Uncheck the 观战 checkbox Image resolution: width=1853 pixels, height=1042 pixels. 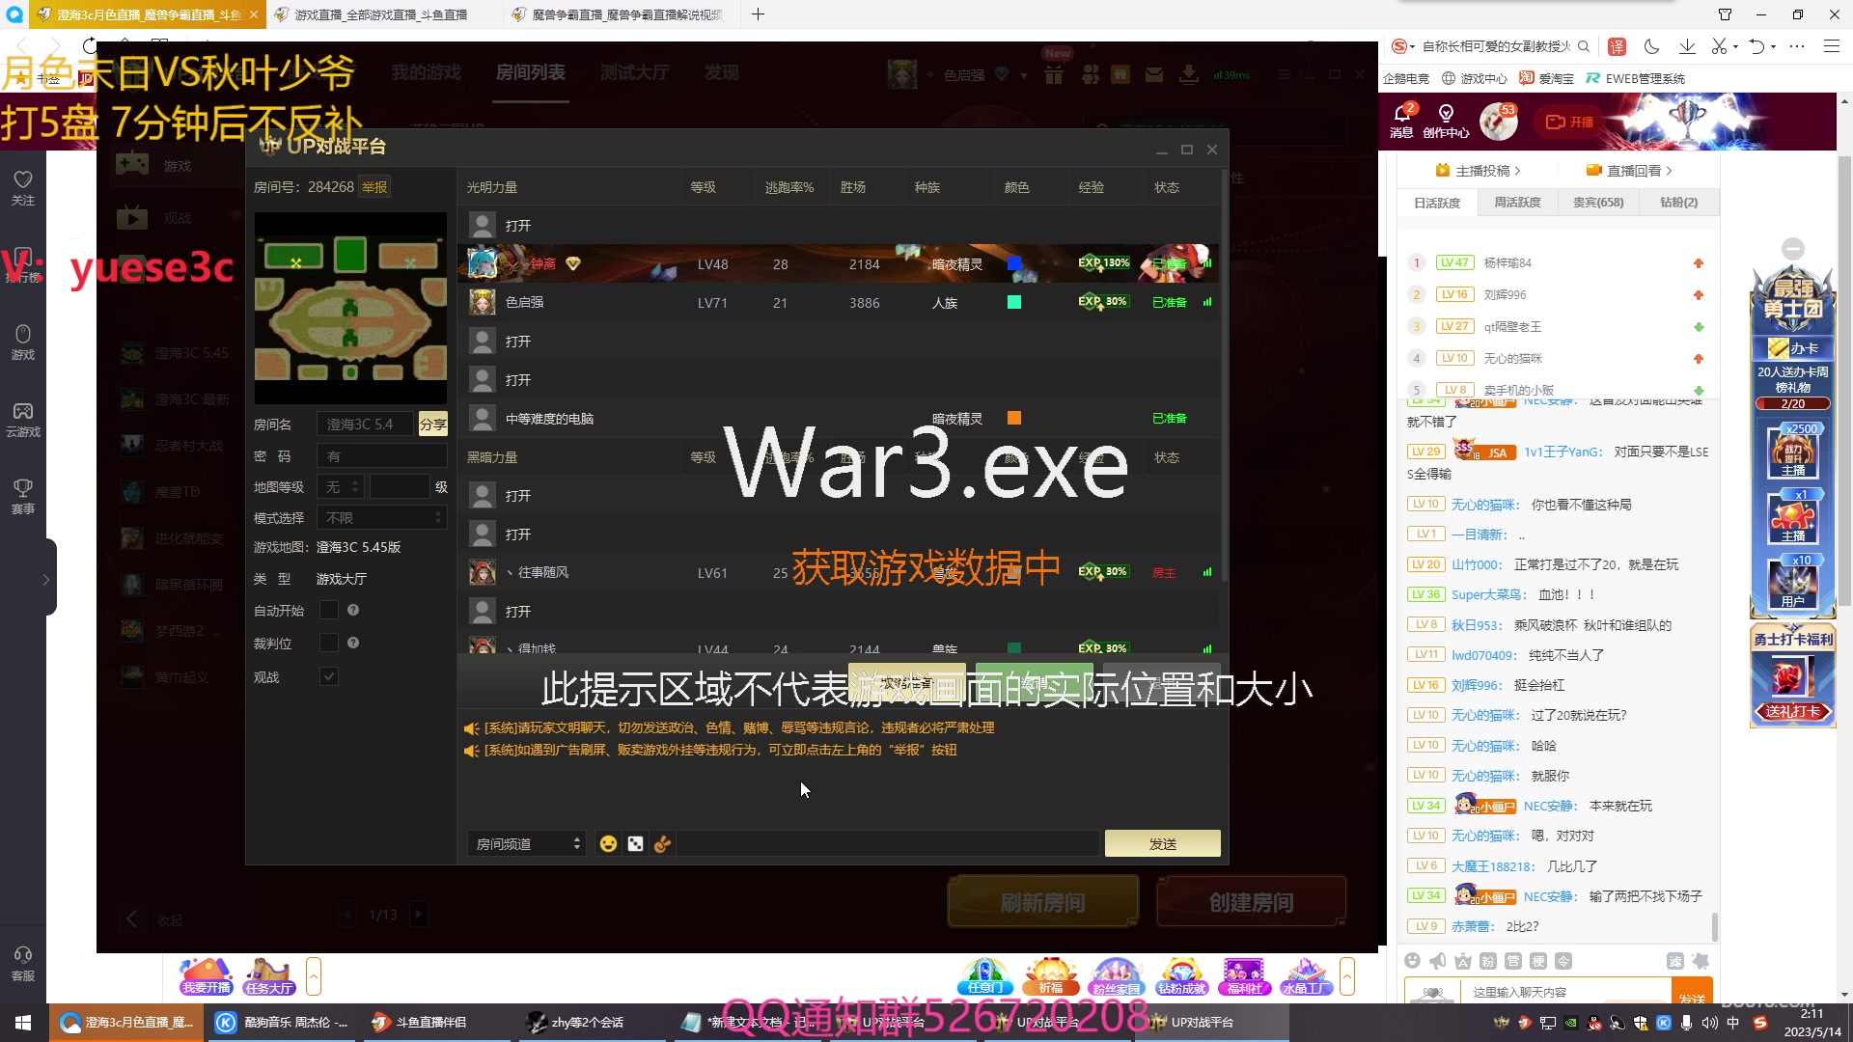pyautogui.click(x=329, y=676)
